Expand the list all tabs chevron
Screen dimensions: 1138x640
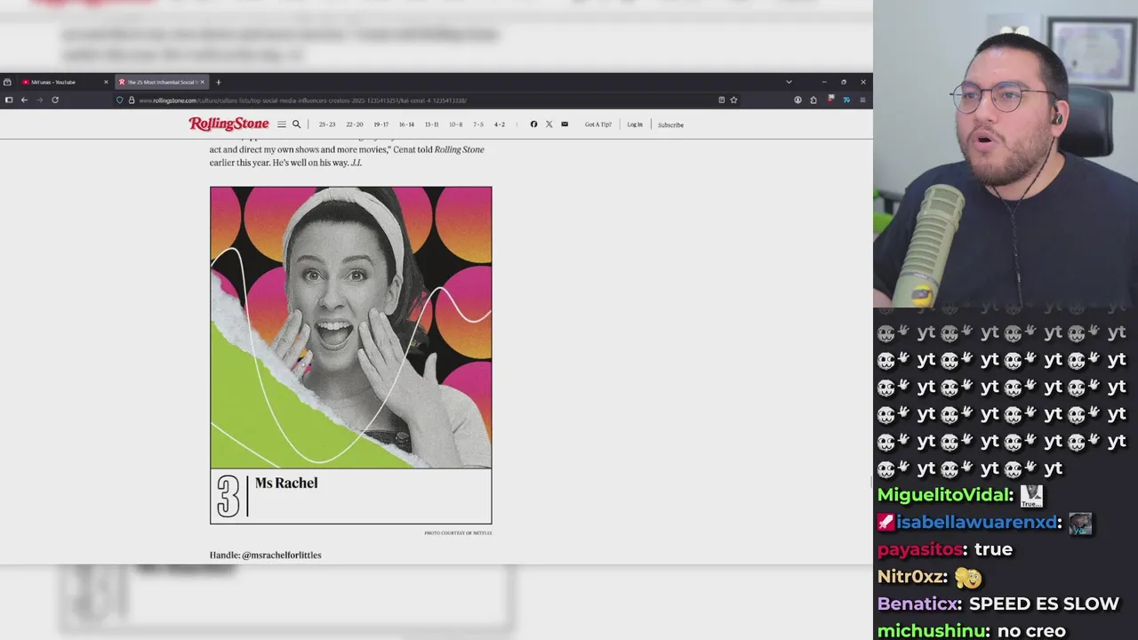[789, 82]
